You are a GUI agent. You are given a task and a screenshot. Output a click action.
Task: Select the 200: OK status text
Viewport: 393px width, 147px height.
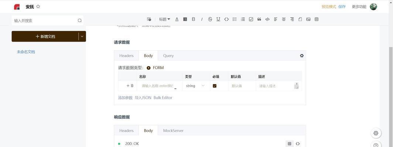pyautogui.click(x=132, y=144)
